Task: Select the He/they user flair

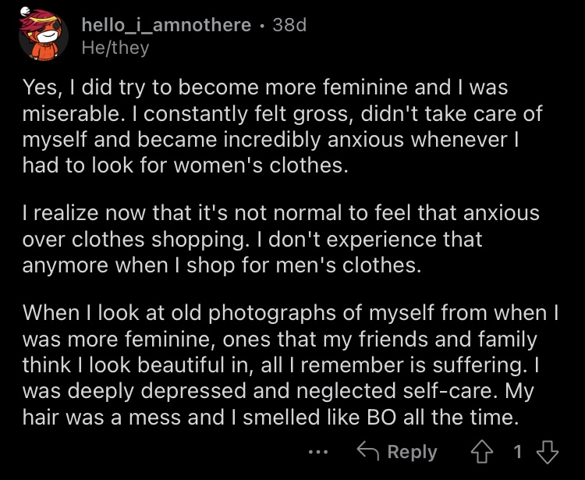Action: [115, 48]
